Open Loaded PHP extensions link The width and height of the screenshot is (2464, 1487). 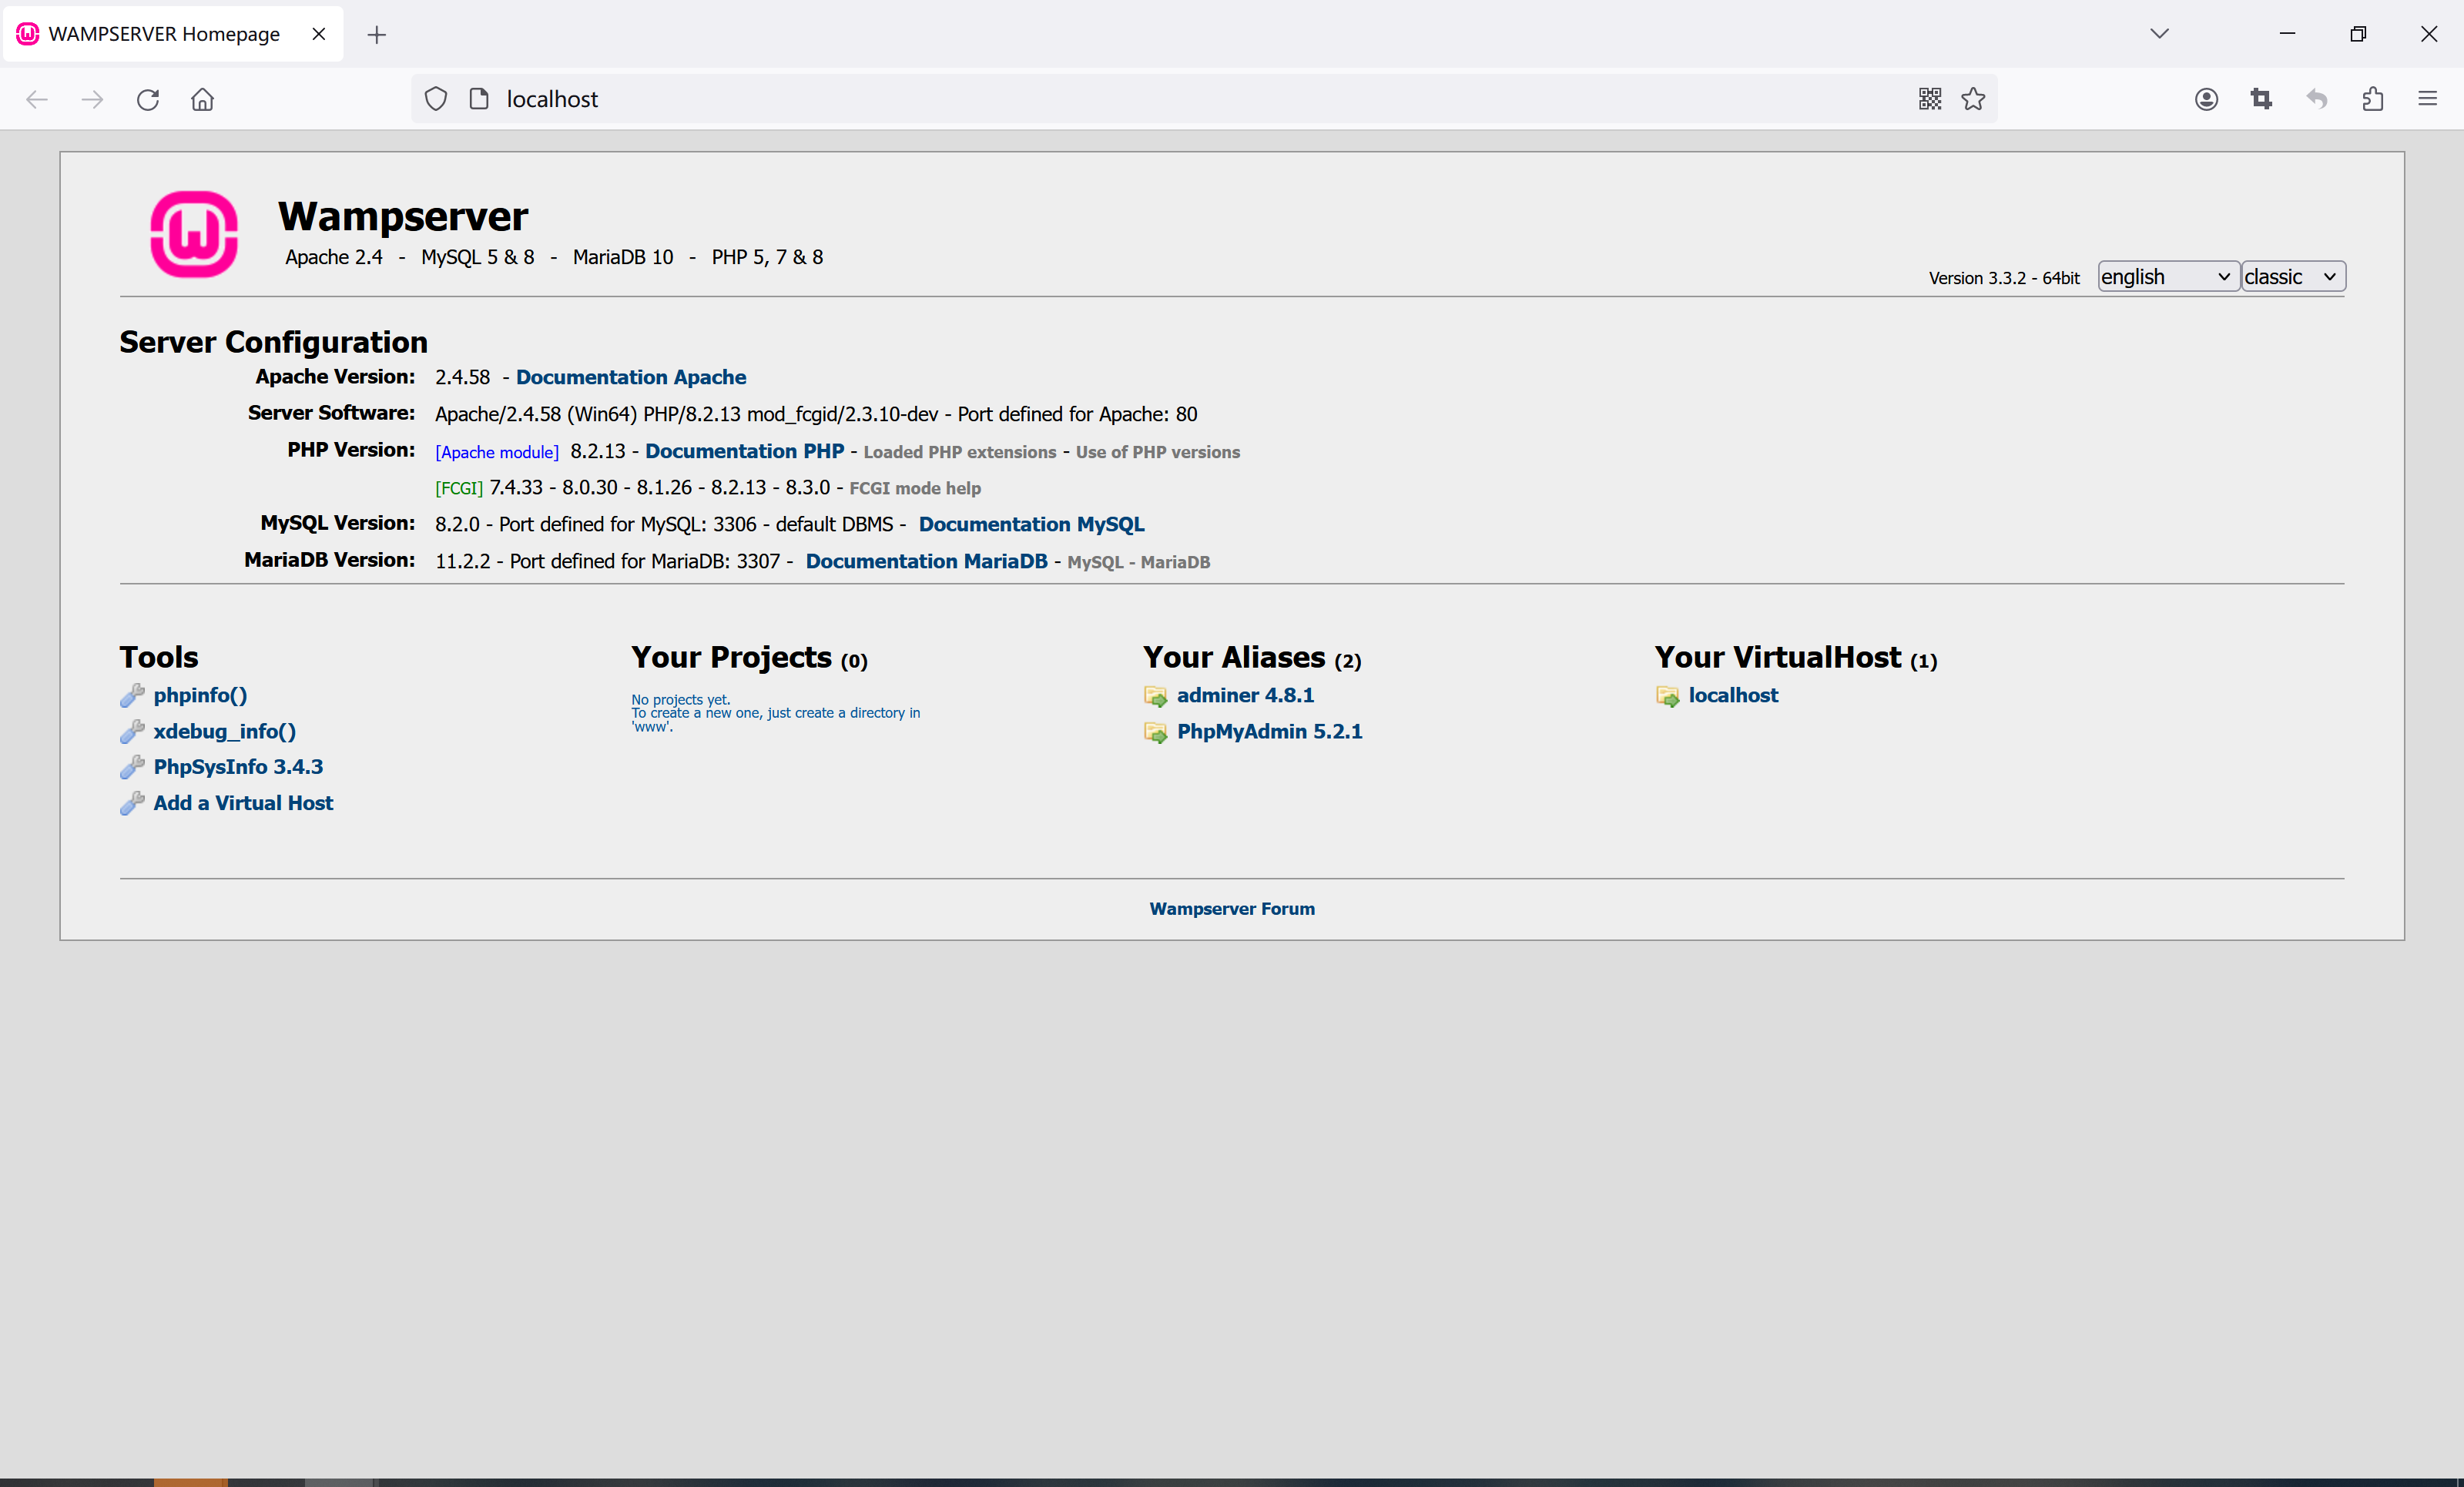click(960, 452)
